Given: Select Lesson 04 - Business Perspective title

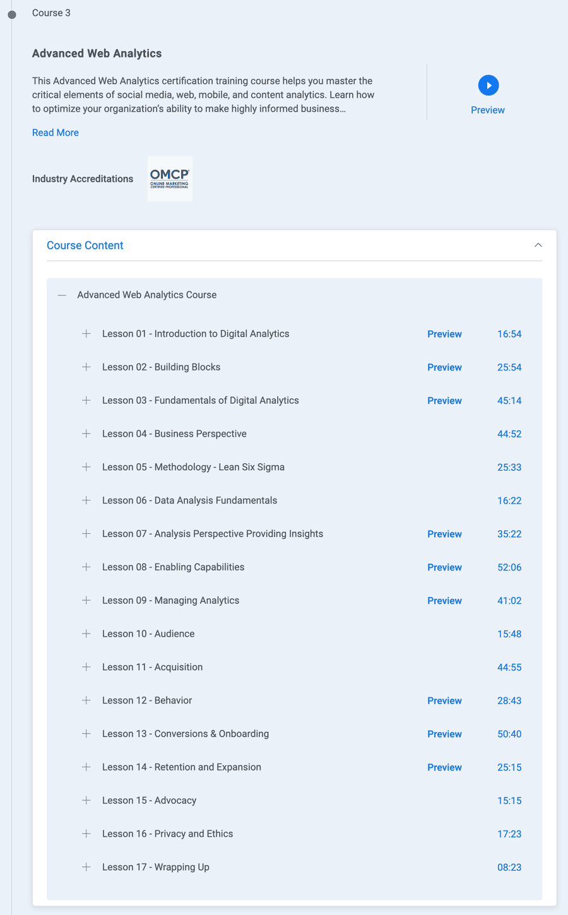Looking at the screenshot, I should pos(174,434).
